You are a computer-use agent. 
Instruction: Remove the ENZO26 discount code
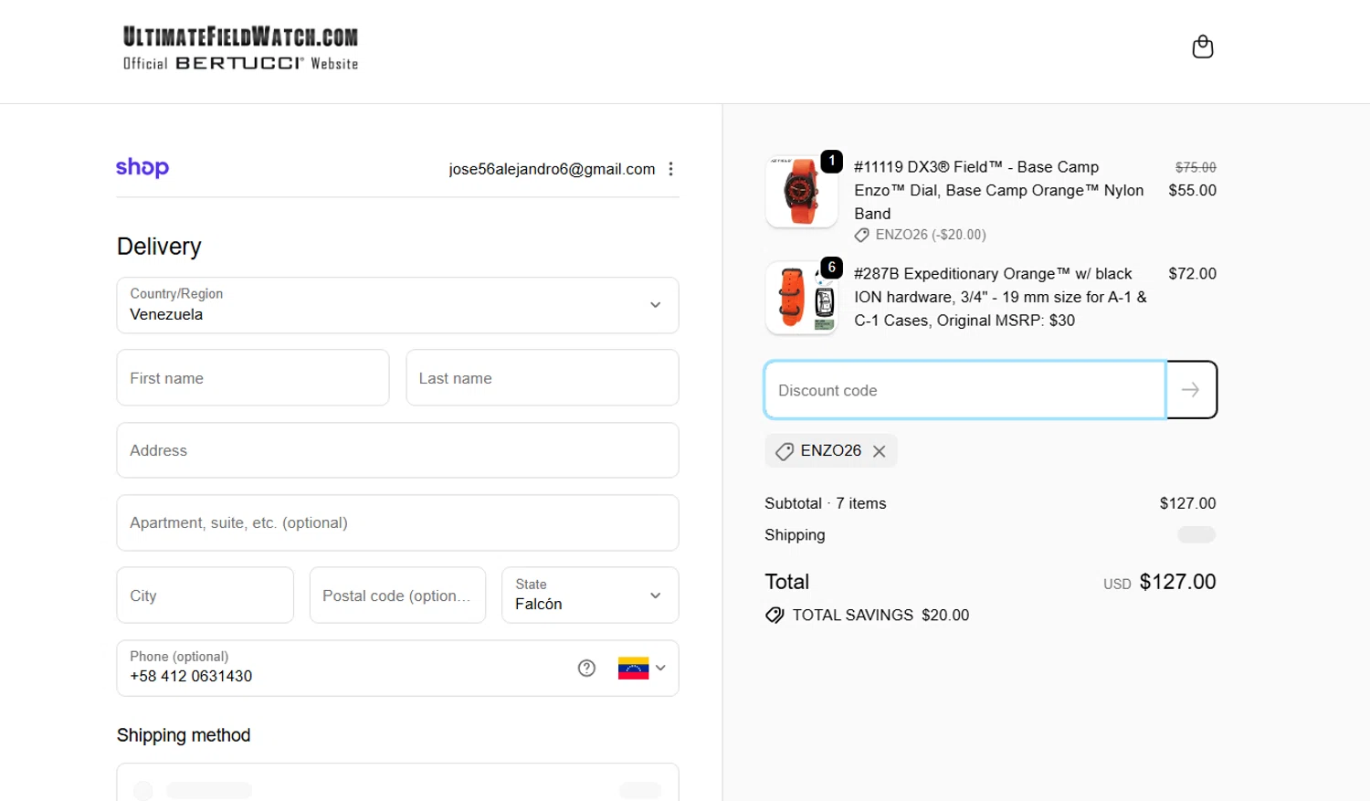point(879,451)
